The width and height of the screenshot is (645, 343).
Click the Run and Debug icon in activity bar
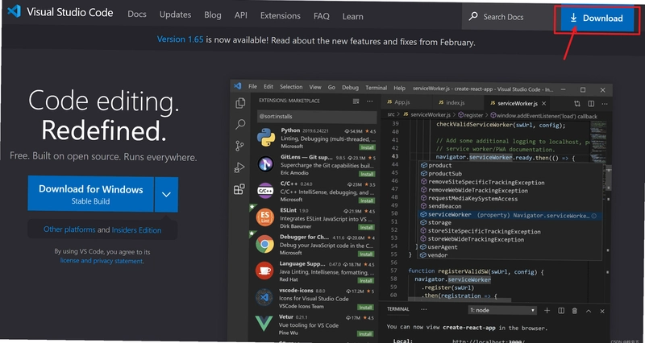pyautogui.click(x=239, y=167)
